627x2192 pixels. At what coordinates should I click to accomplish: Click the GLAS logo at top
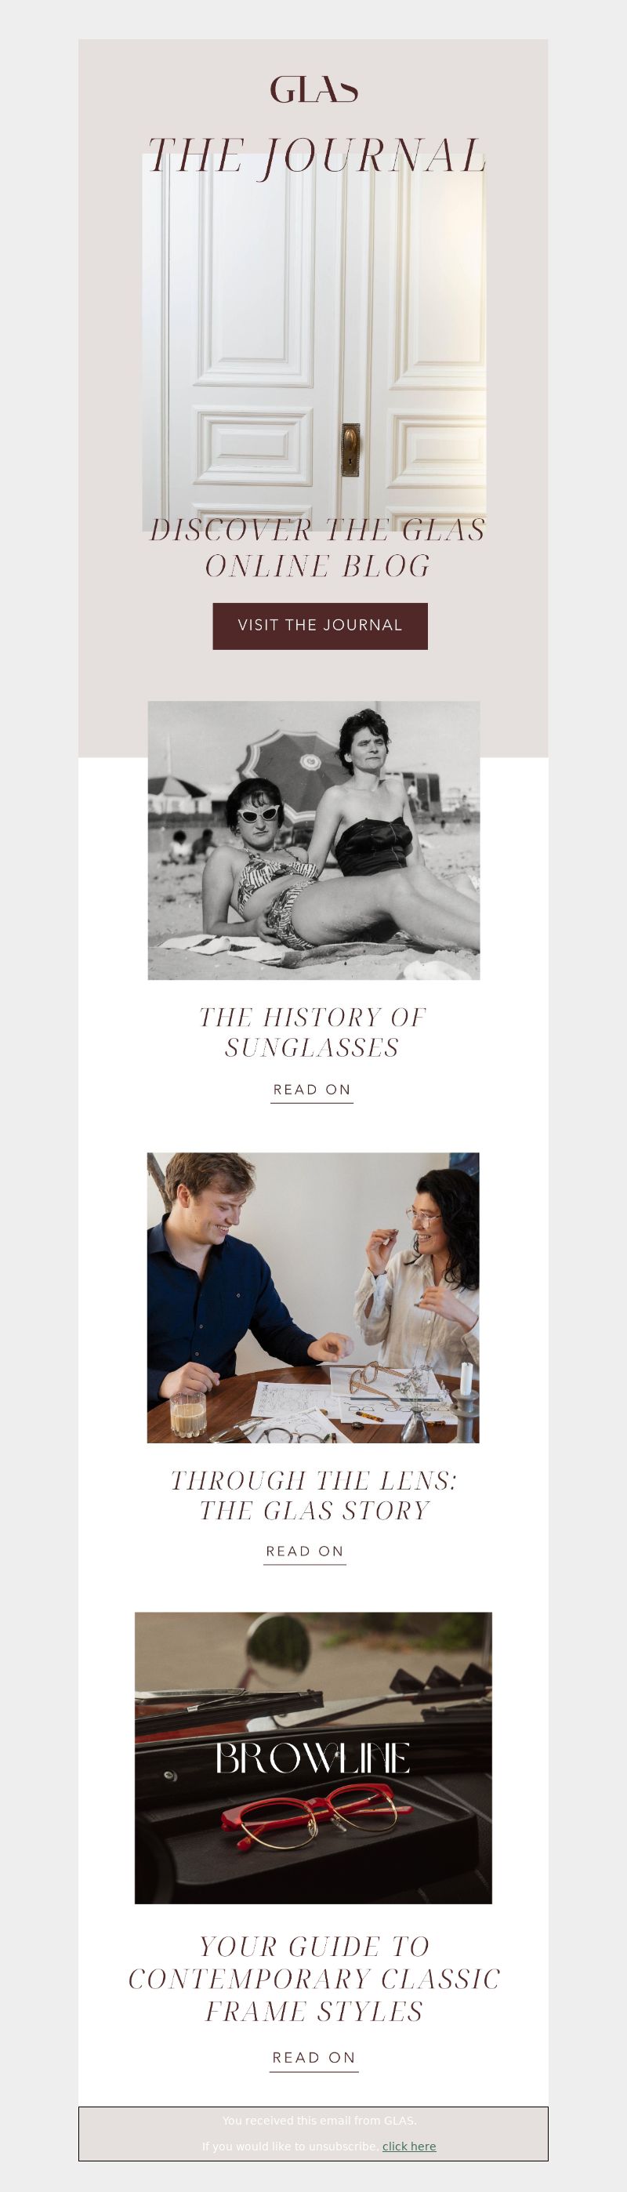coord(314,89)
